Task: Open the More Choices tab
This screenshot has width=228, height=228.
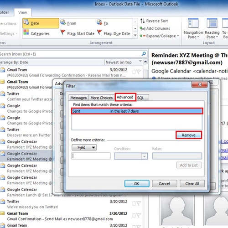Action: tap(102, 98)
